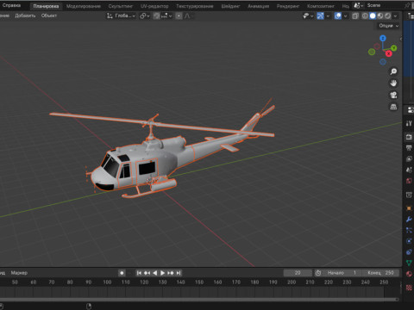Open the gizmo options dropdown arrow

tap(328, 16)
